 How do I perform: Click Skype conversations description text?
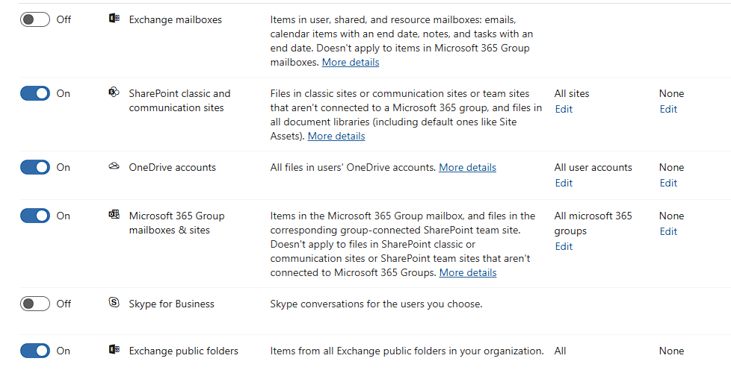pos(376,304)
